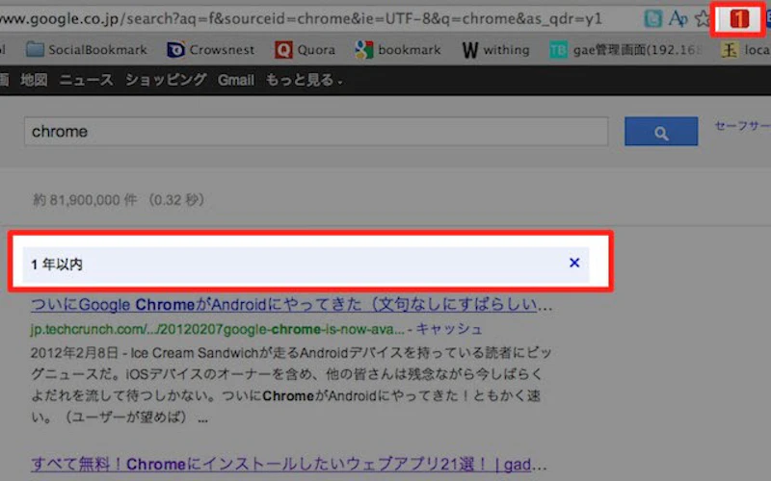Screen dimensions: 771x481
Task: Click the "2012年2月8日" snippet date text
Action: [x=74, y=353]
